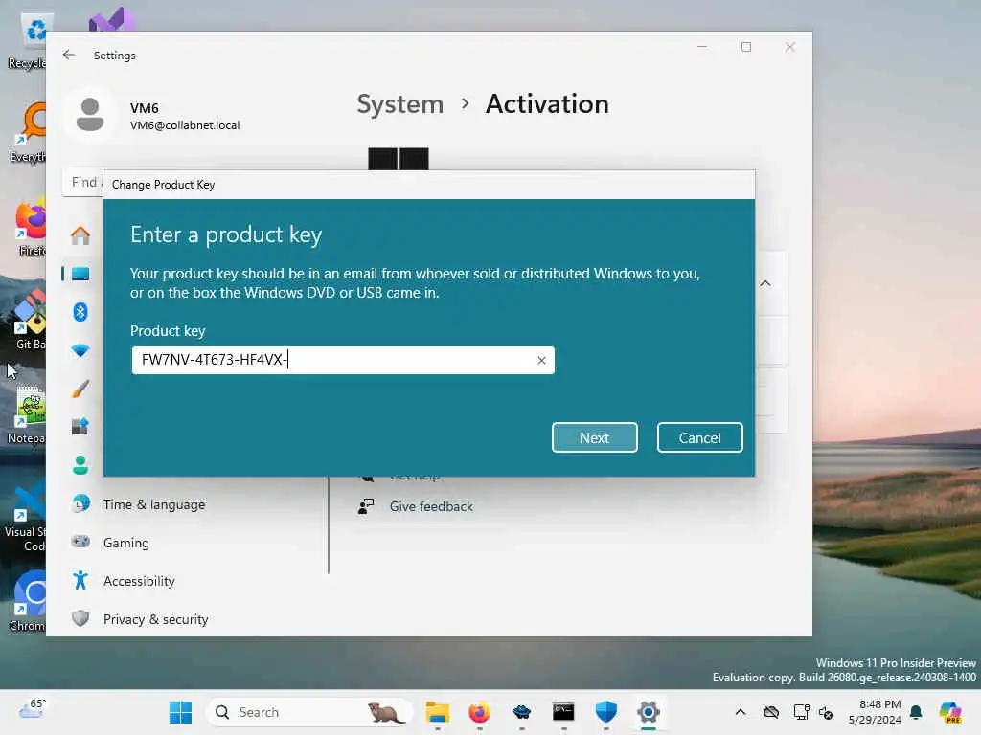
Task: Click inside the Product key input field
Action: [343, 360]
